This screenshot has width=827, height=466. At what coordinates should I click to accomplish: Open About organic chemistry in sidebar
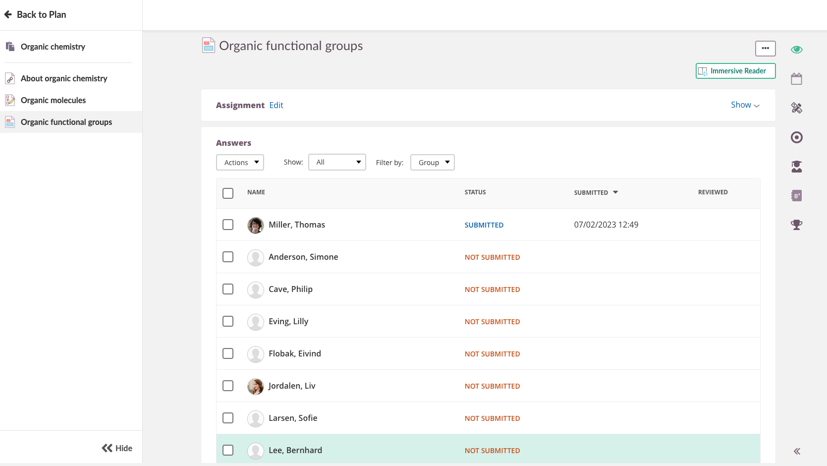click(64, 78)
